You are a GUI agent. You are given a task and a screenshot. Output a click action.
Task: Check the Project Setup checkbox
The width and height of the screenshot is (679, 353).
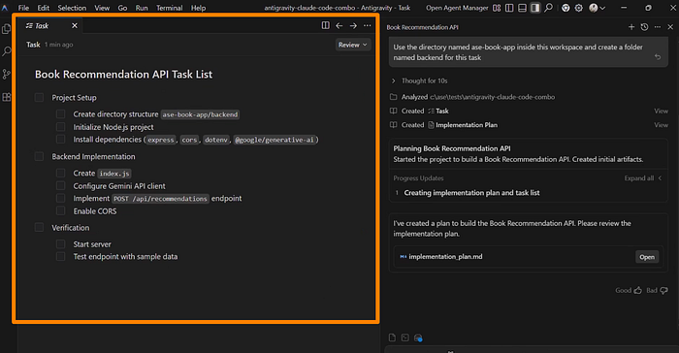point(39,97)
